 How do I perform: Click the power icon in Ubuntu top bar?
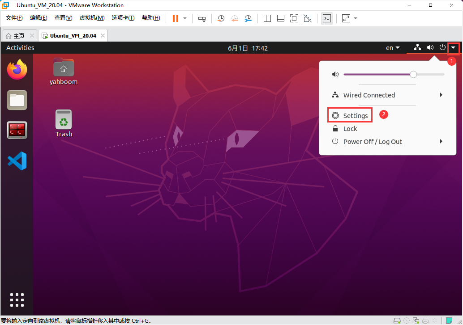click(x=442, y=47)
